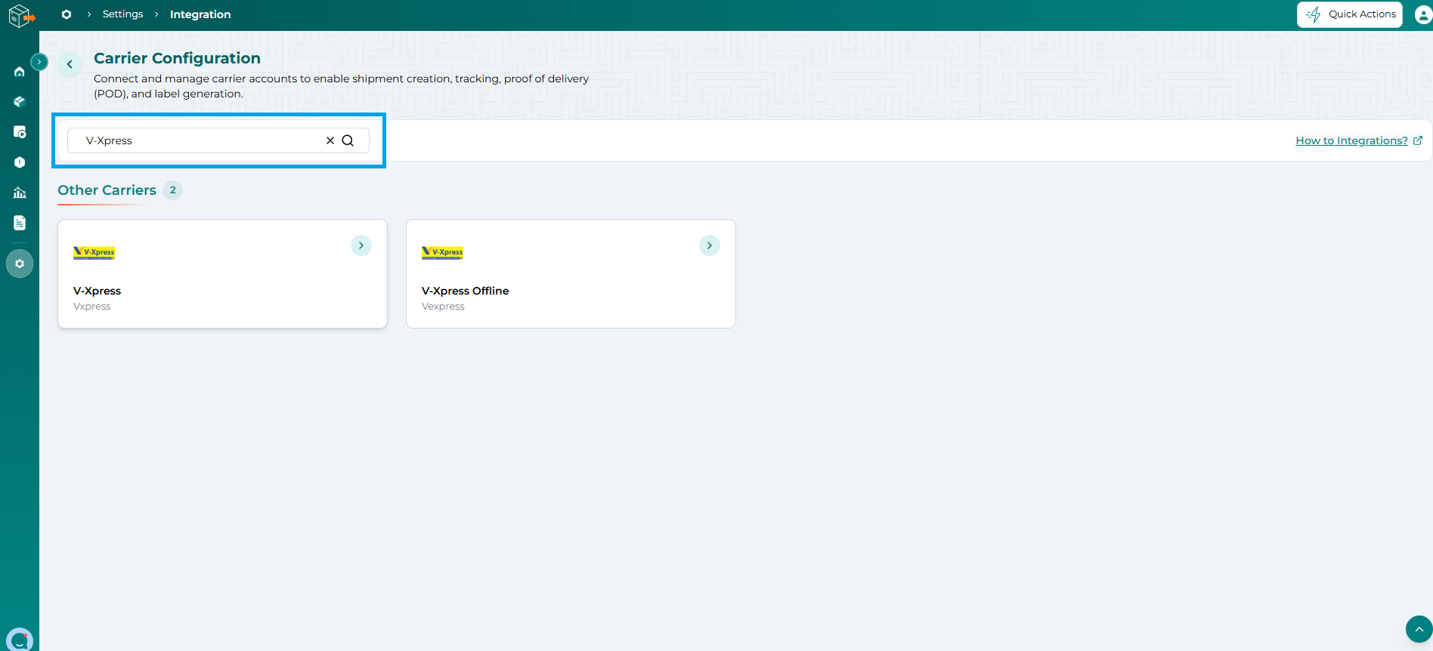The image size is (1433, 651).
Task: Open the Home page from sidebar
Action: tap(20, 72)
